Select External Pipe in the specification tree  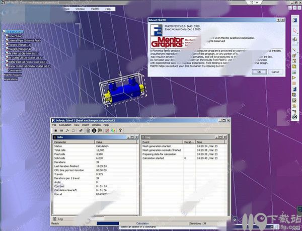point(24,41)
